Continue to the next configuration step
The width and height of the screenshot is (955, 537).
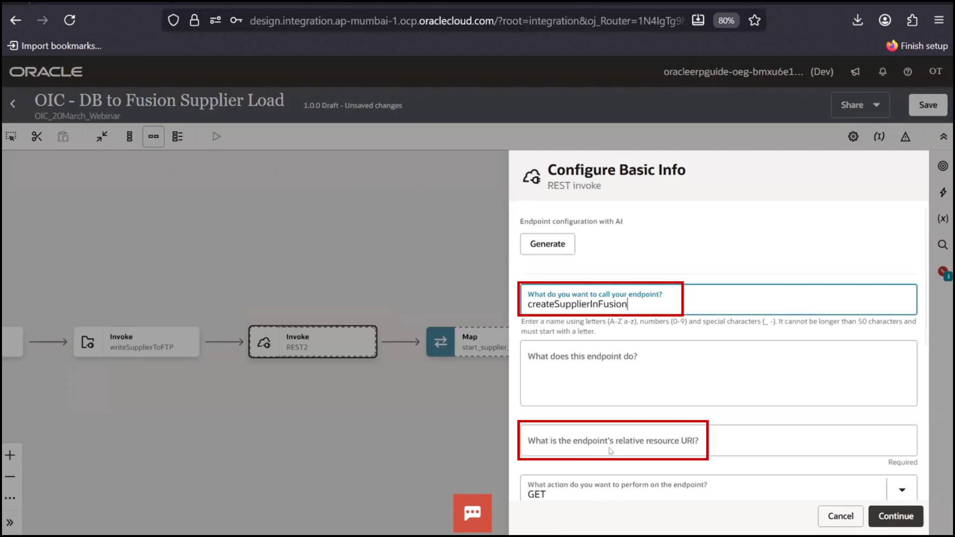(x=895, y=516)
